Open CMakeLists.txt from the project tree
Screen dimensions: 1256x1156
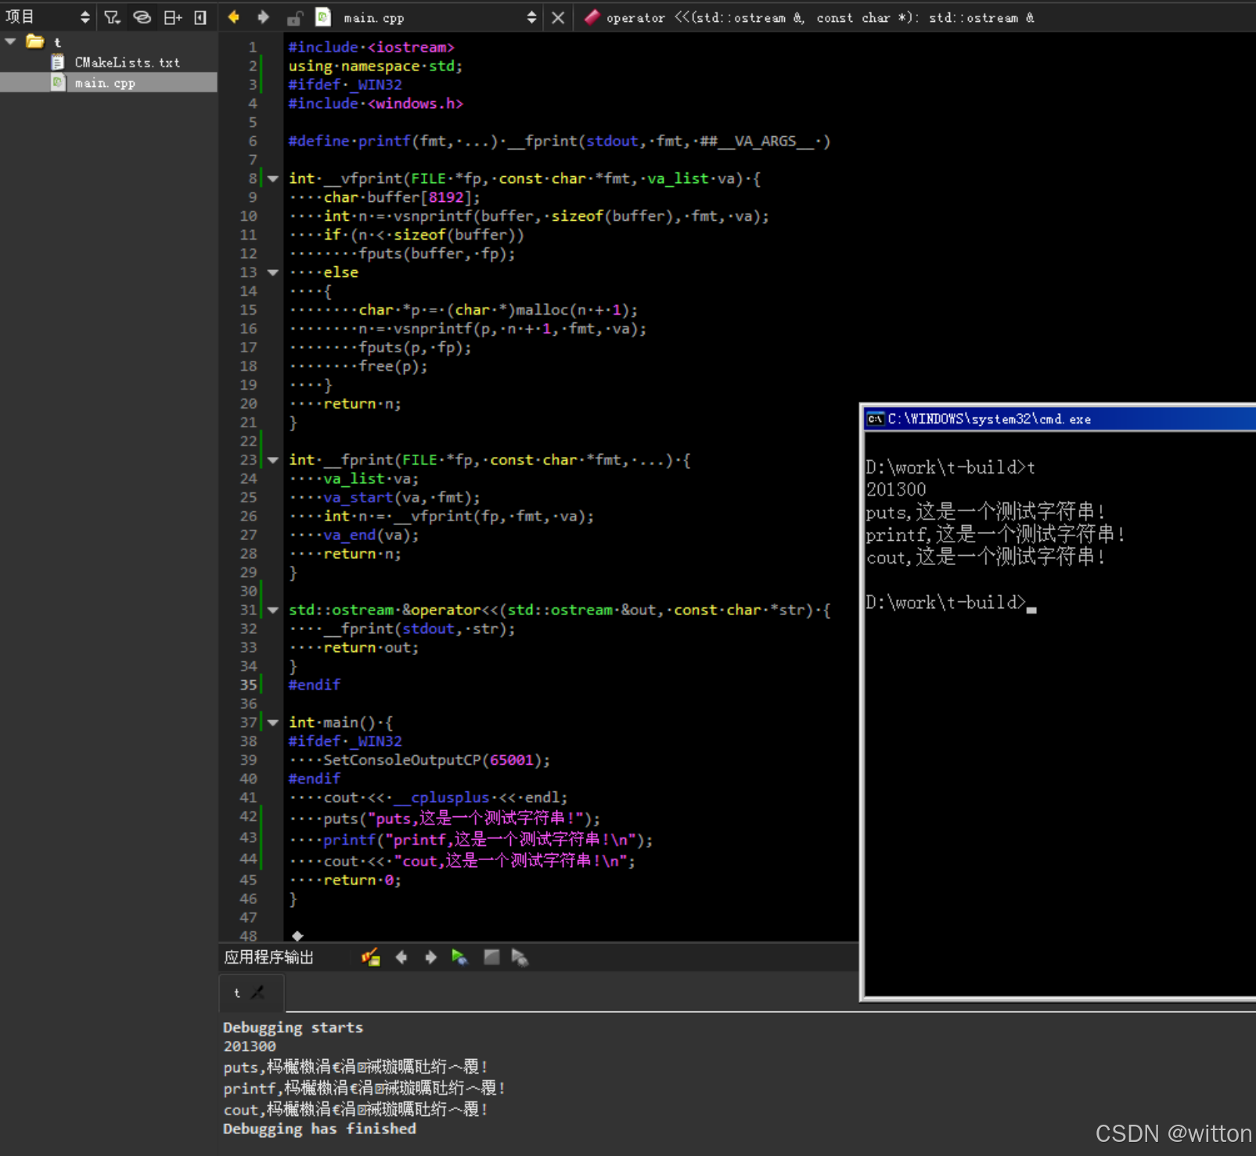pos(127,63)
